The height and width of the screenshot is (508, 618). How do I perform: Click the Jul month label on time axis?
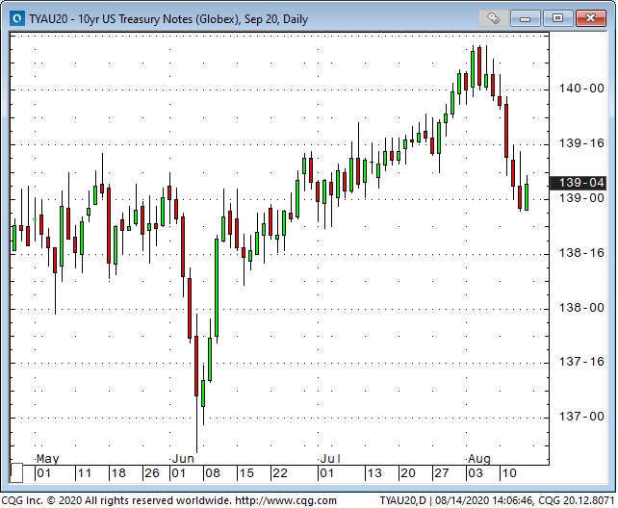coord(330,459)
